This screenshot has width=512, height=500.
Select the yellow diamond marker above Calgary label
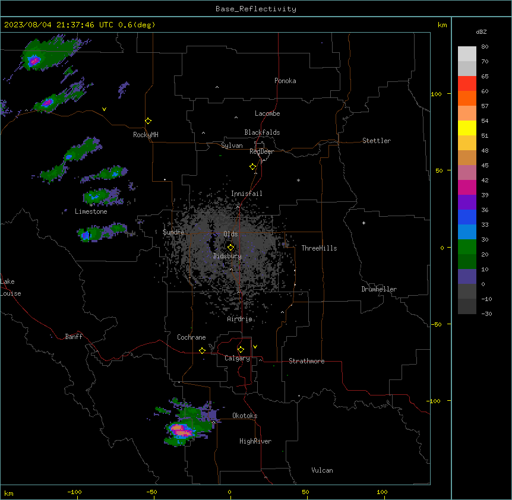[x=241, y=349]
